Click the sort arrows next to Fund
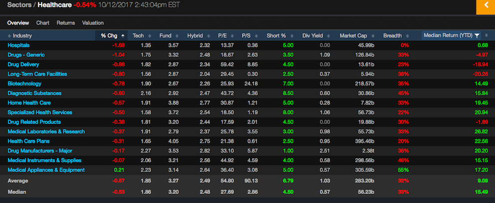The image size is (495, 203). pos(177,36)
